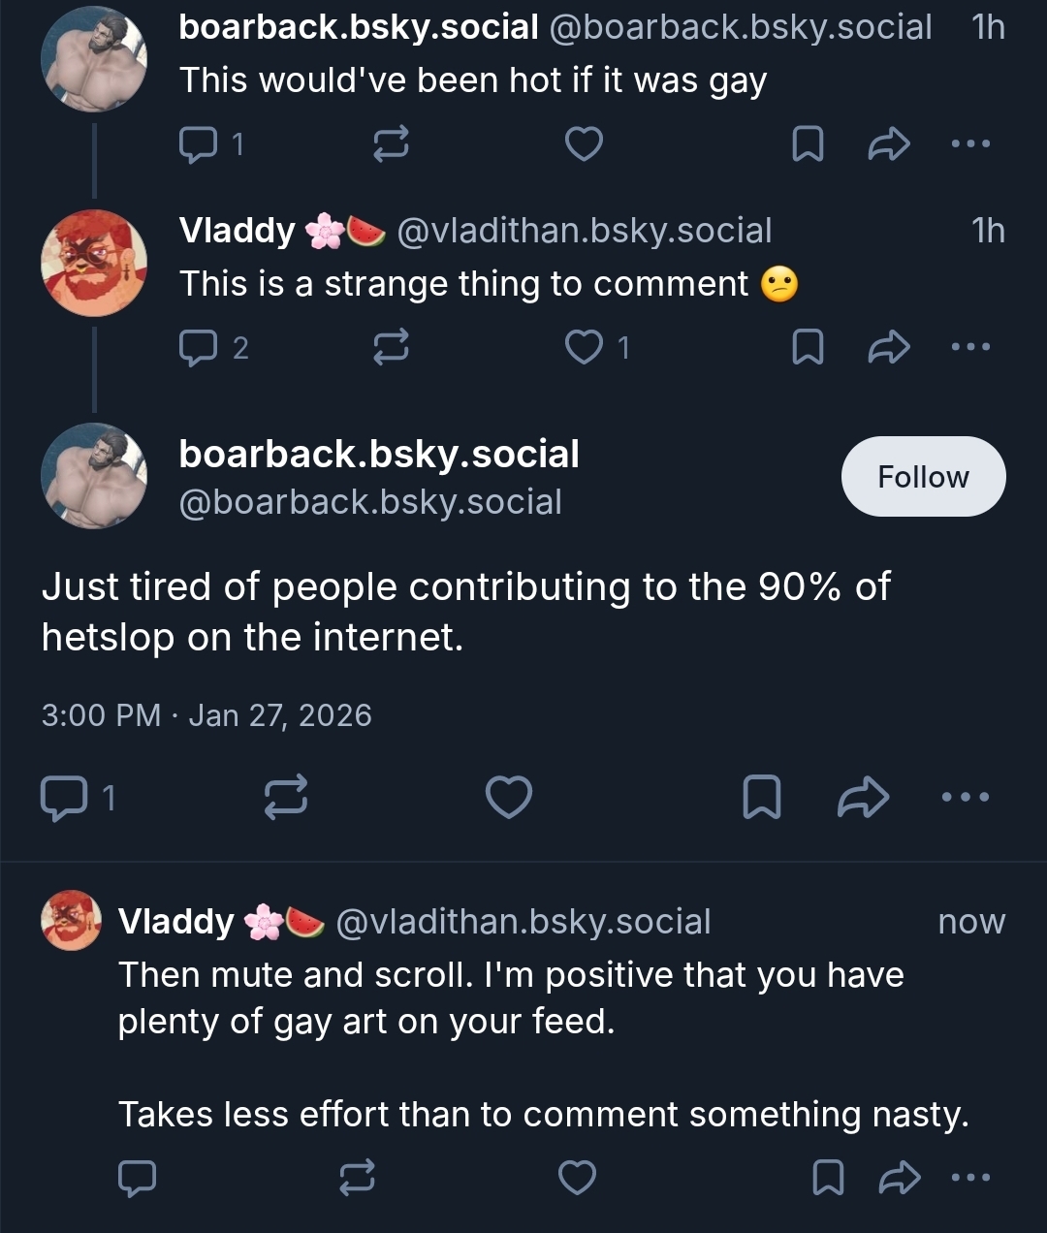Repost the main 'hetslop' post
Viewport: 1047px width, 1233px height.
(286, 798)
